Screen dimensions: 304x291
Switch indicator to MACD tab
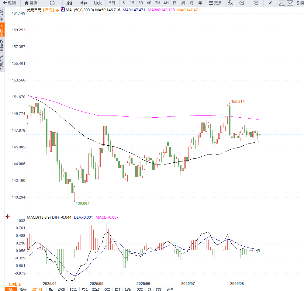[x=61, y=289]
